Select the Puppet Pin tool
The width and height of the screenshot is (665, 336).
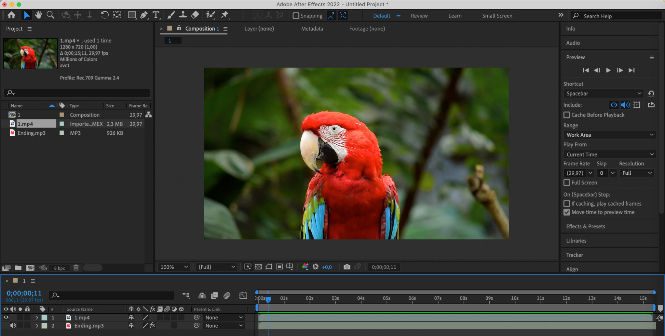(x=225, y=15)
